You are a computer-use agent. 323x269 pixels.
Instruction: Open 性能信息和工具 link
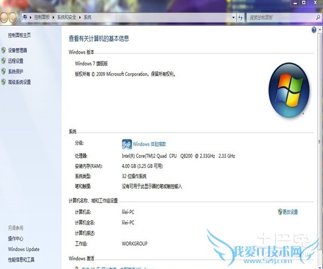pos(21,260)
